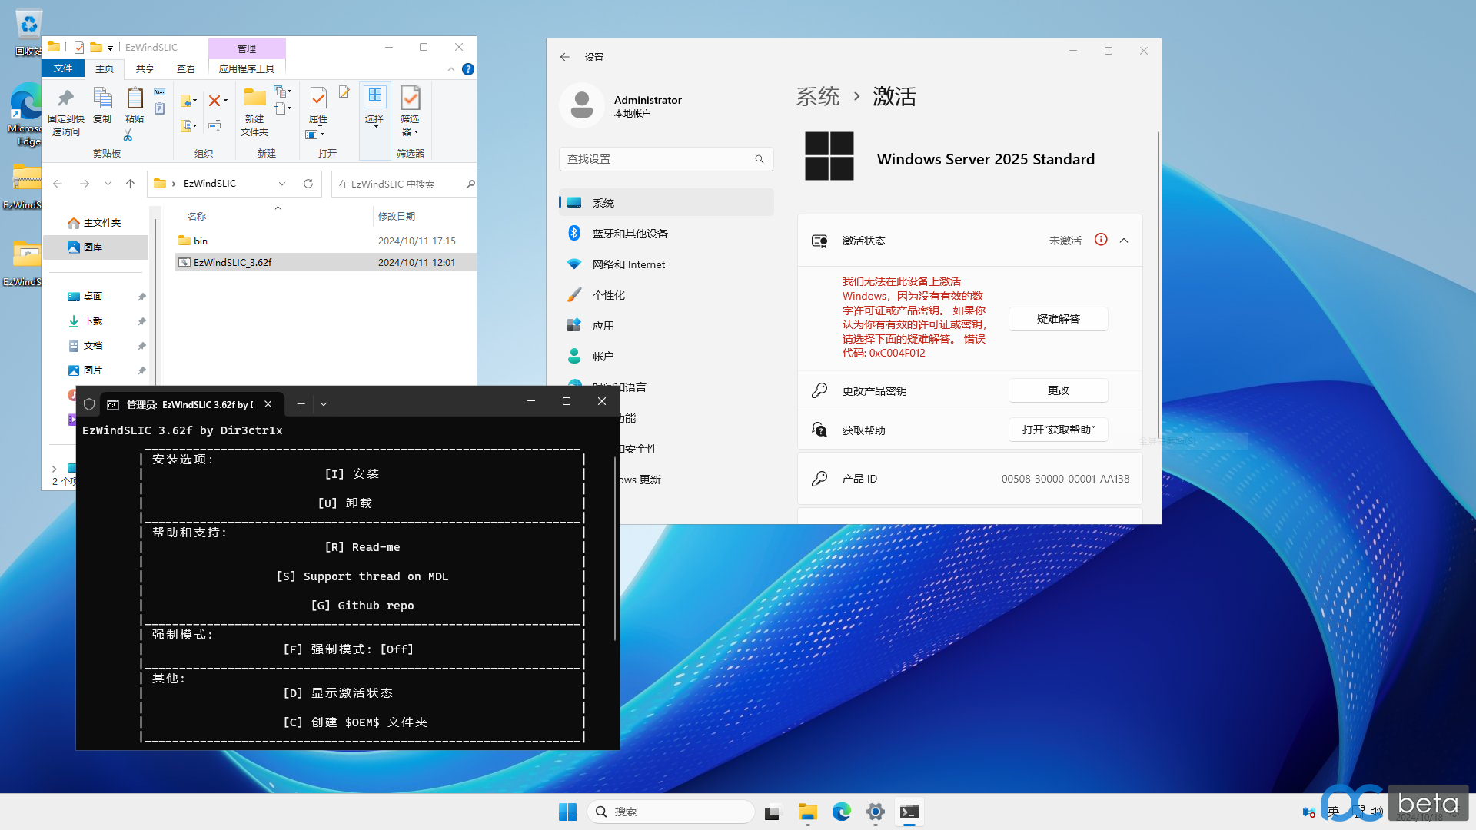Open the terminal tab dropdown menu
Viewport: 1476px width, 830px height.
tap(324, 403)
